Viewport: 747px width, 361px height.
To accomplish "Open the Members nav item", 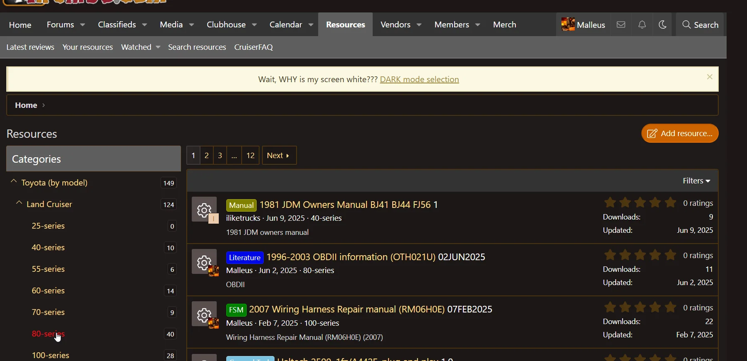I will click(452, 25).
